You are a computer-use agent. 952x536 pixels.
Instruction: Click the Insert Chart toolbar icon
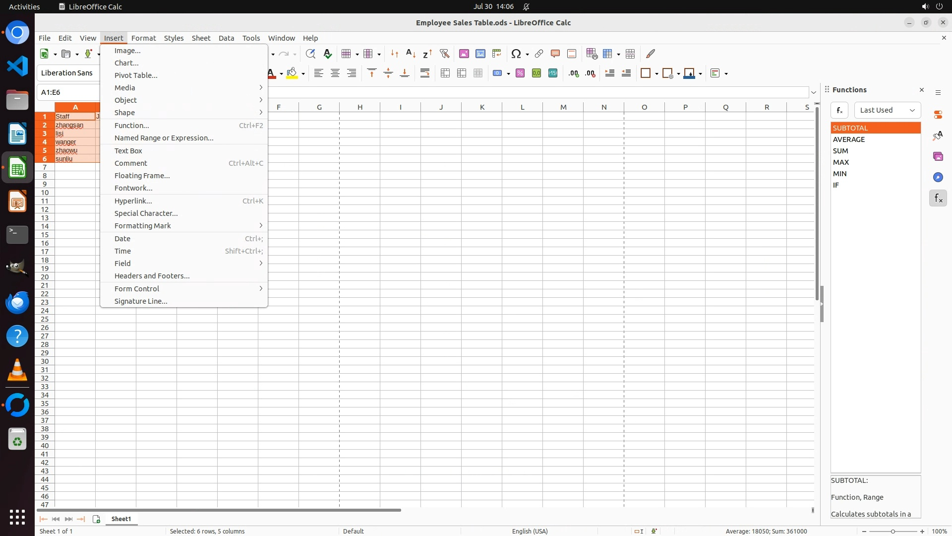click(x=480, y=54)
